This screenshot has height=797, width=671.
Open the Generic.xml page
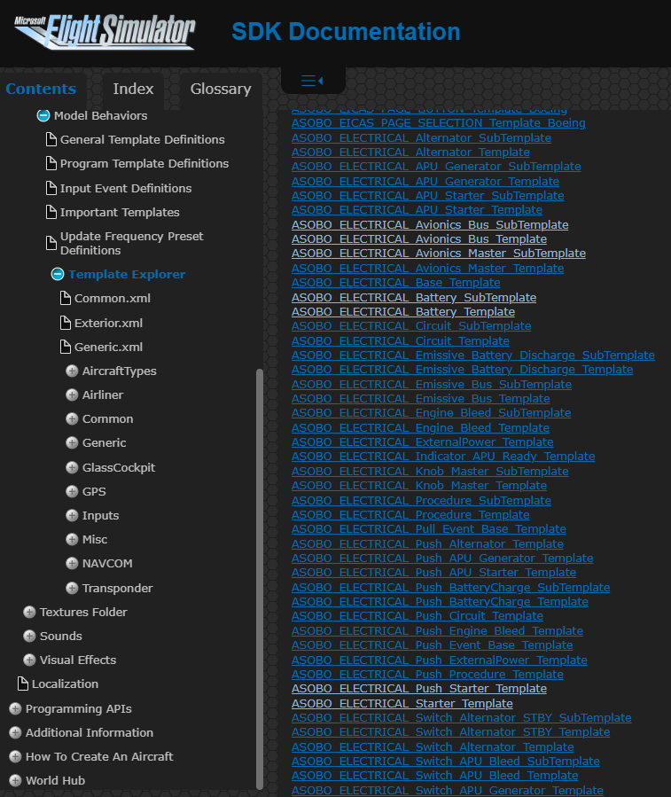[108, 347]
